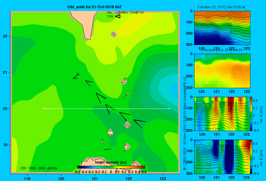Click the "200 1000 2000 4000m" bathymetry legend
The width and height of the screenshot is (266, 181).
point(39,168)
